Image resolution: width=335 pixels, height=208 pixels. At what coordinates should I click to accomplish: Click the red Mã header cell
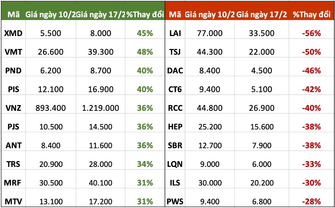tap(174, 15)
